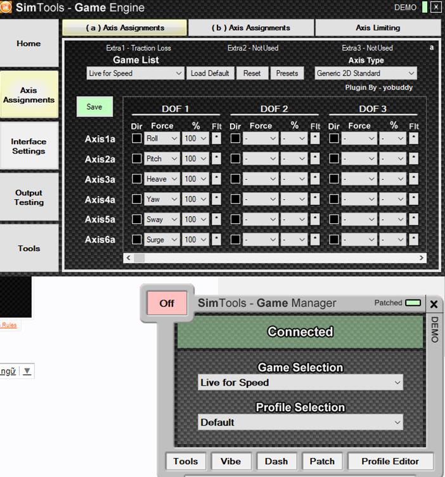Open Axis4a DOF 1 percent dropdown
Image resolution: width=445 pixels, height=477 pixels.
(195, 199)
